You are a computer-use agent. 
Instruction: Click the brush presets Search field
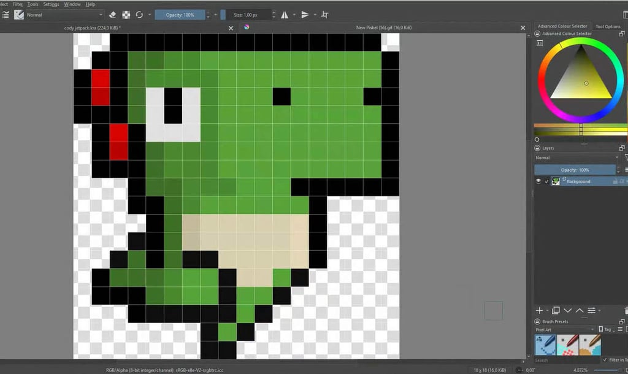567,361
